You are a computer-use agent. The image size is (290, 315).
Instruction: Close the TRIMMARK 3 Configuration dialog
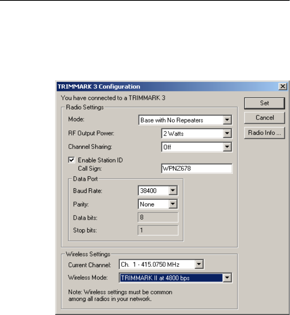pos(283,87)
